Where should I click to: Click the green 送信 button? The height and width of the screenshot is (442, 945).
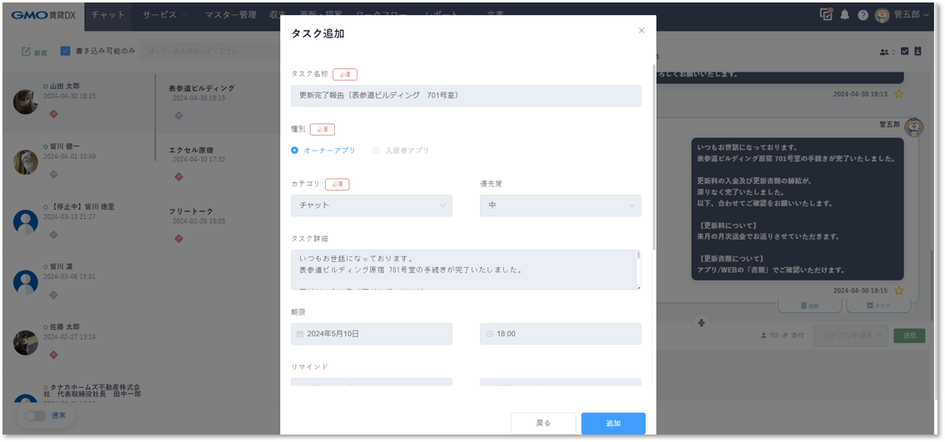[909, 335]
